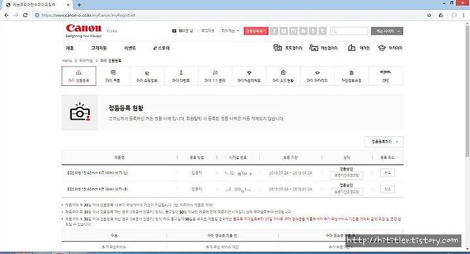This screenshot has width=470, height=254.
Task: Click the browser extension icon beside the star
Action: 441,15
